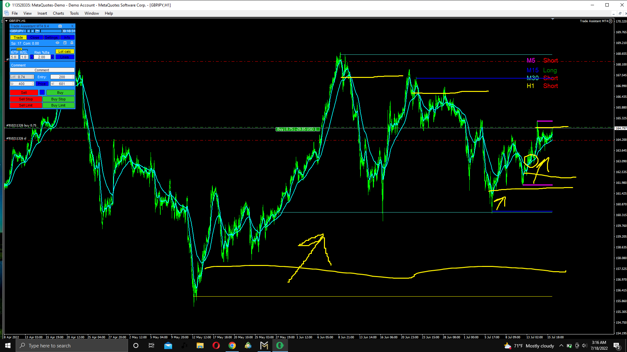Click the eye visibility icon in Trade Assistant
This screenshot has height=352, width=627.
click(57, 43)
